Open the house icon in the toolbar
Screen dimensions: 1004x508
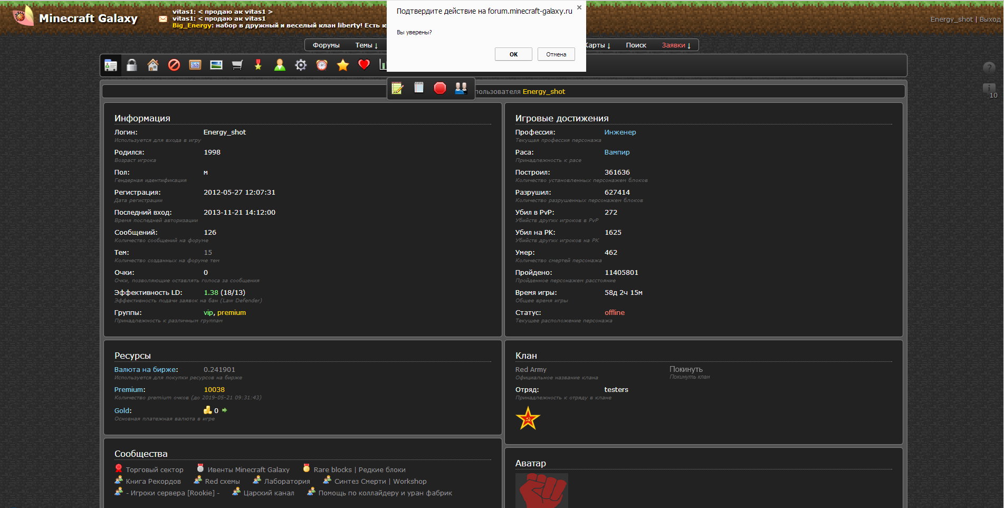(x=153, y=65)
